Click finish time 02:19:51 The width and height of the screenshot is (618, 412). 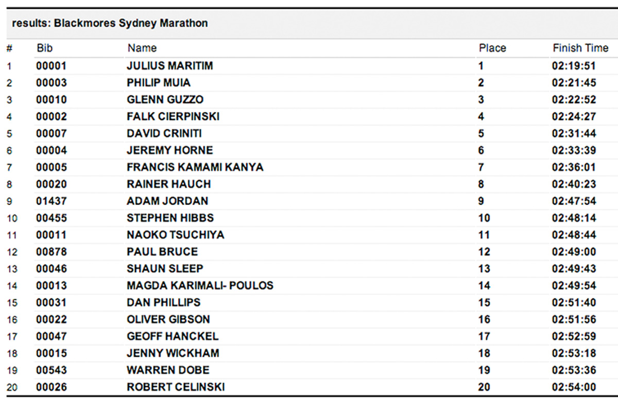click(x=574, y=66)
